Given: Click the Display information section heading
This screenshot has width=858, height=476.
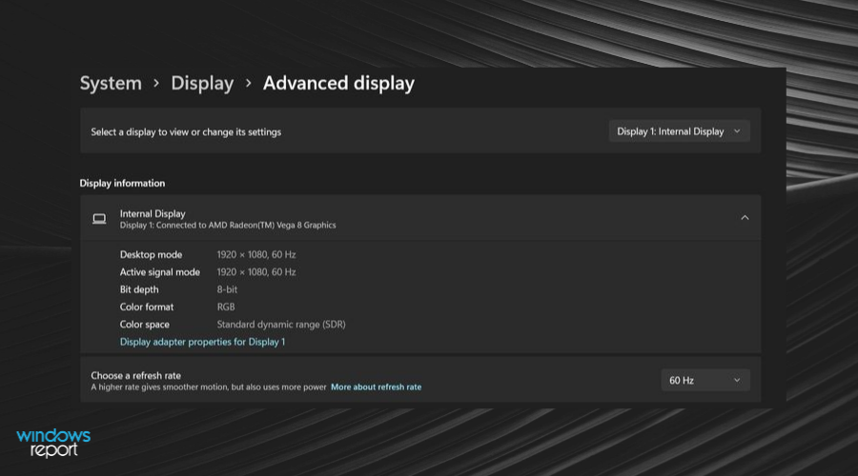Looking at the screenshot, I should click(x=122, y=183).
